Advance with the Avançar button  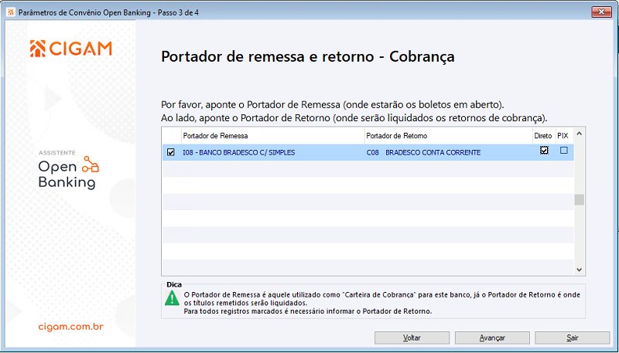tap(492, 338)
